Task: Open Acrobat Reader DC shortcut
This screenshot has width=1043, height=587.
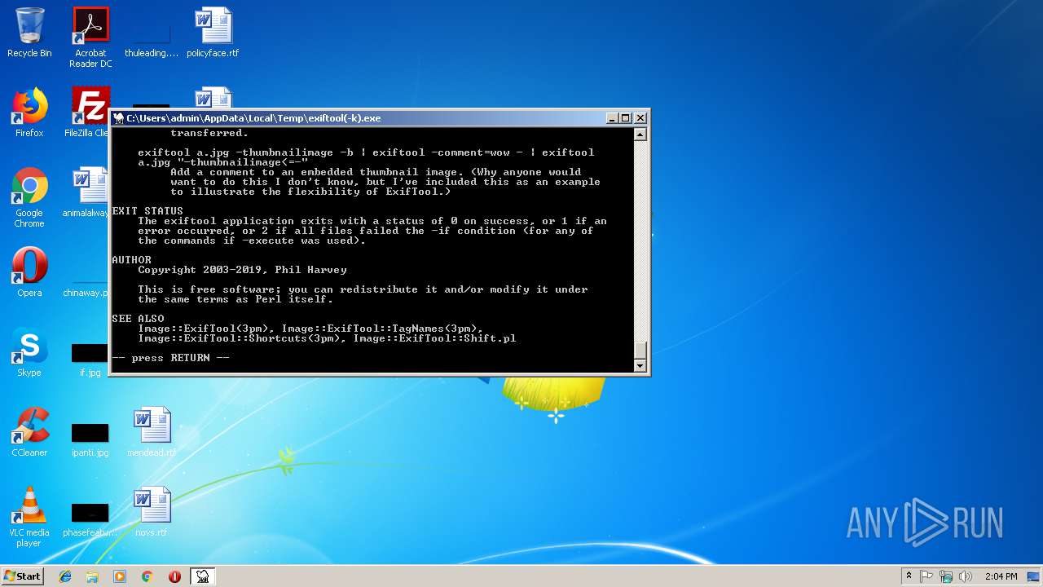Action: [90, 38]
